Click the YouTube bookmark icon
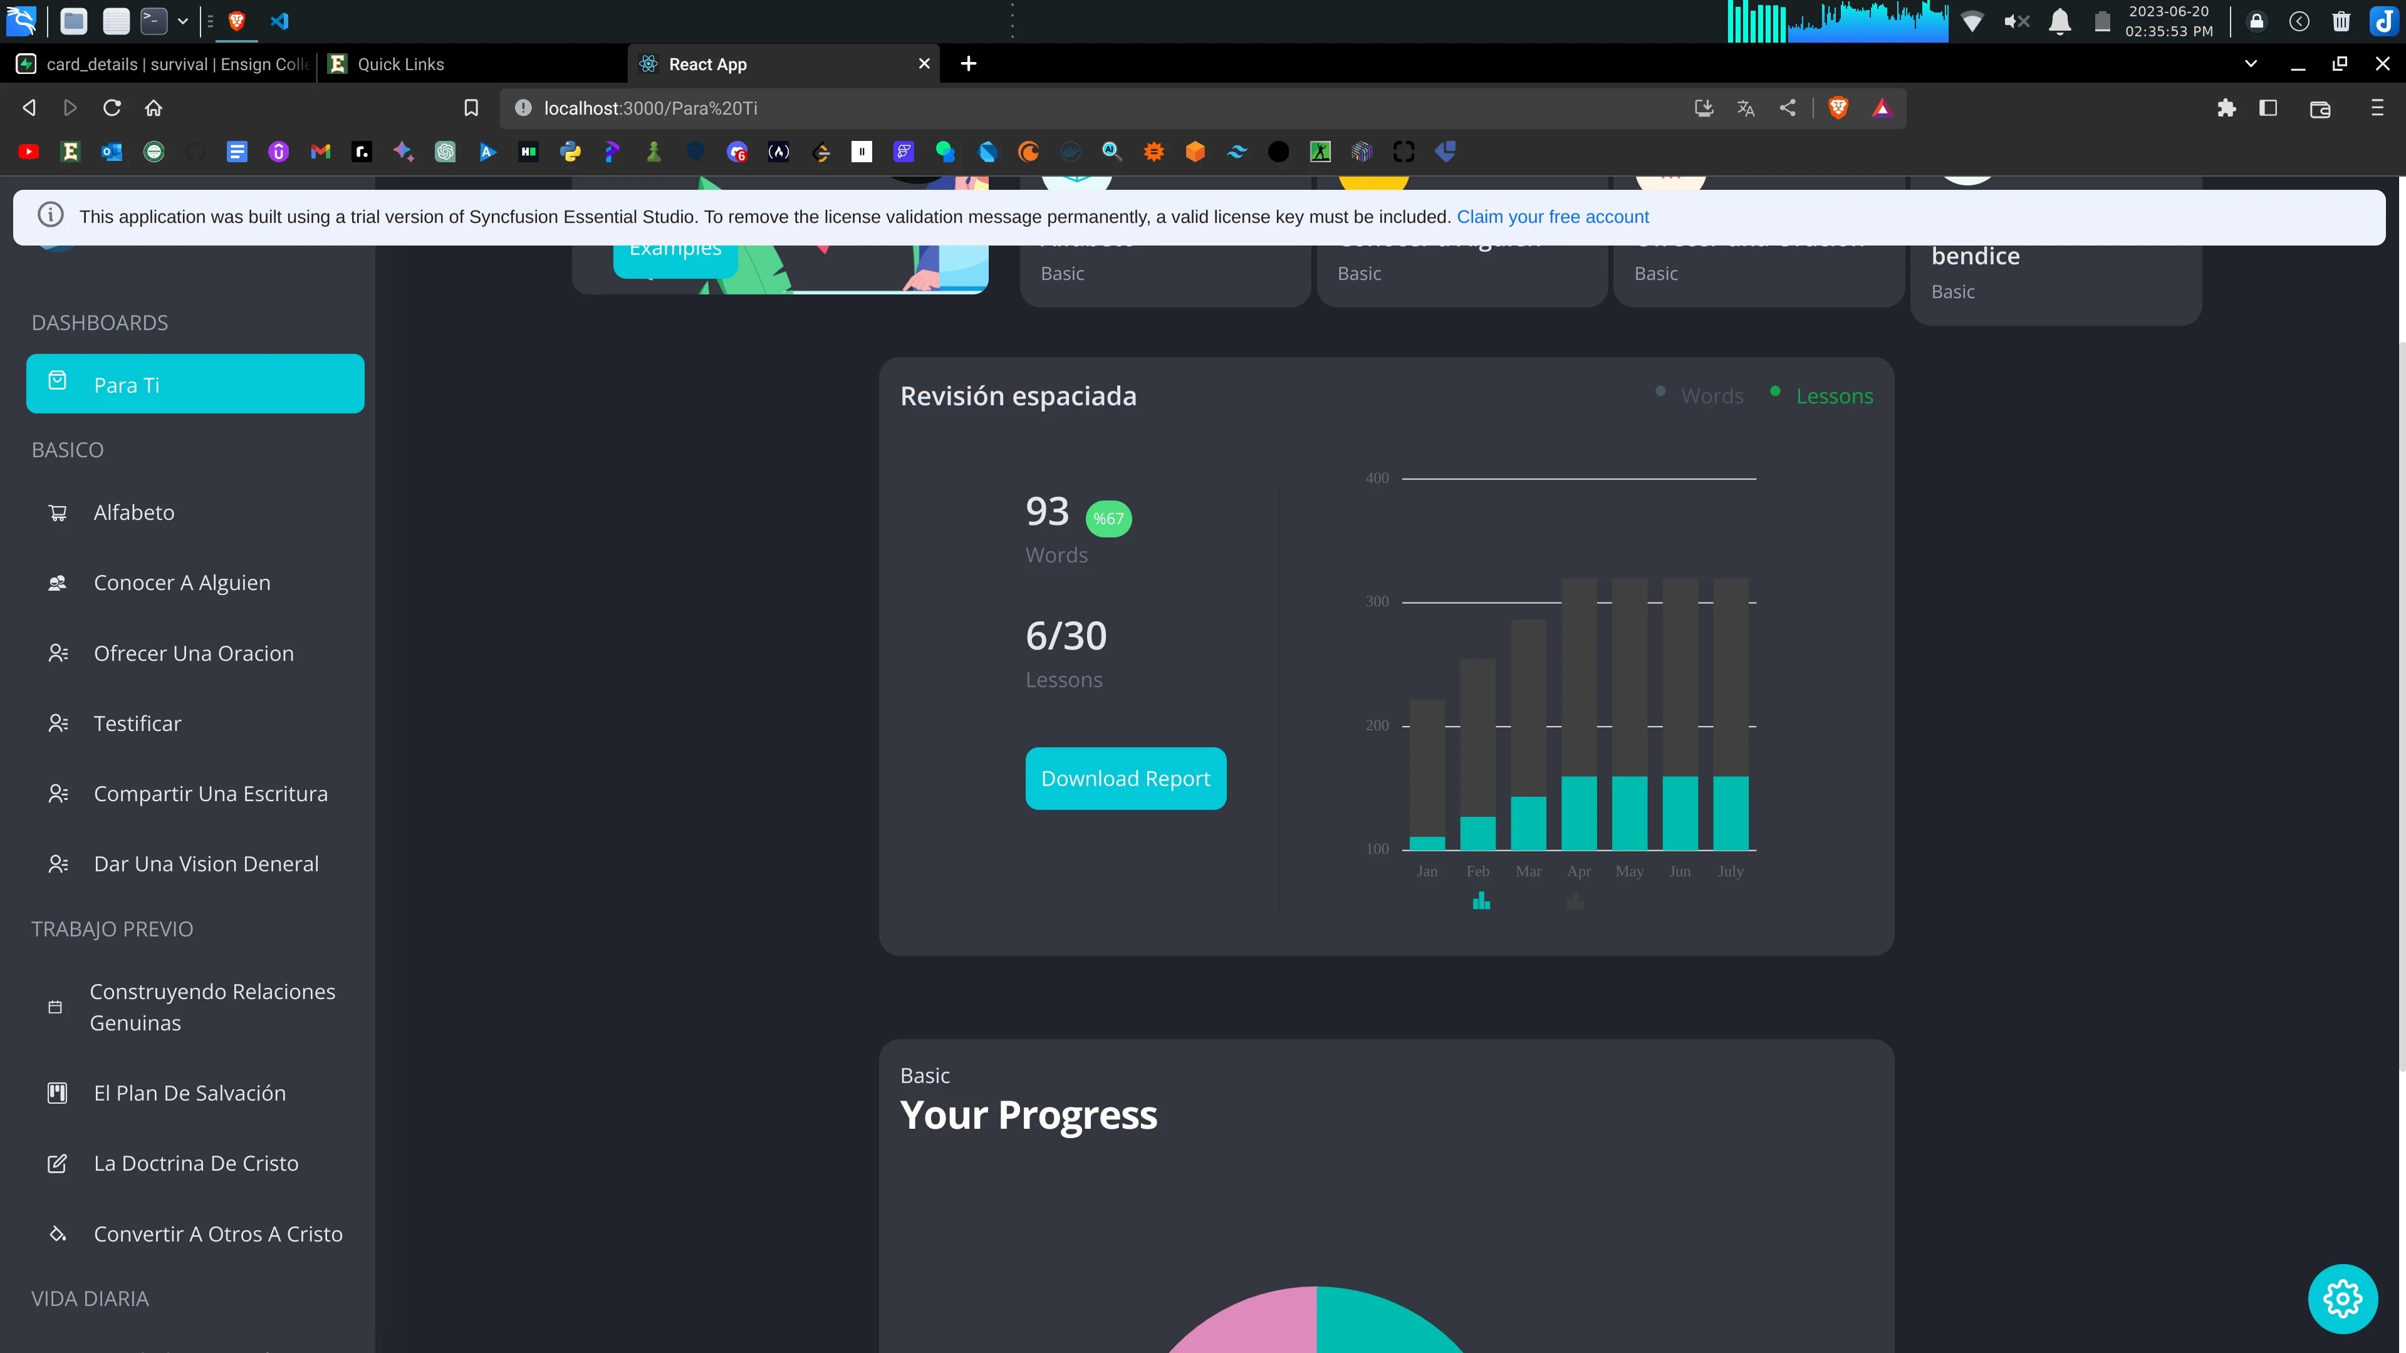The width and height of the screenshot is (2406, 1353). click(29, 151)
